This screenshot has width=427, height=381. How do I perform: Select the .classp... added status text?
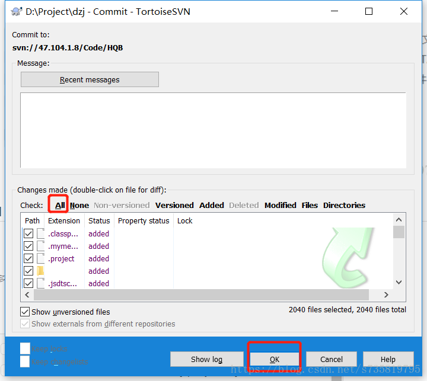(98, 233)
